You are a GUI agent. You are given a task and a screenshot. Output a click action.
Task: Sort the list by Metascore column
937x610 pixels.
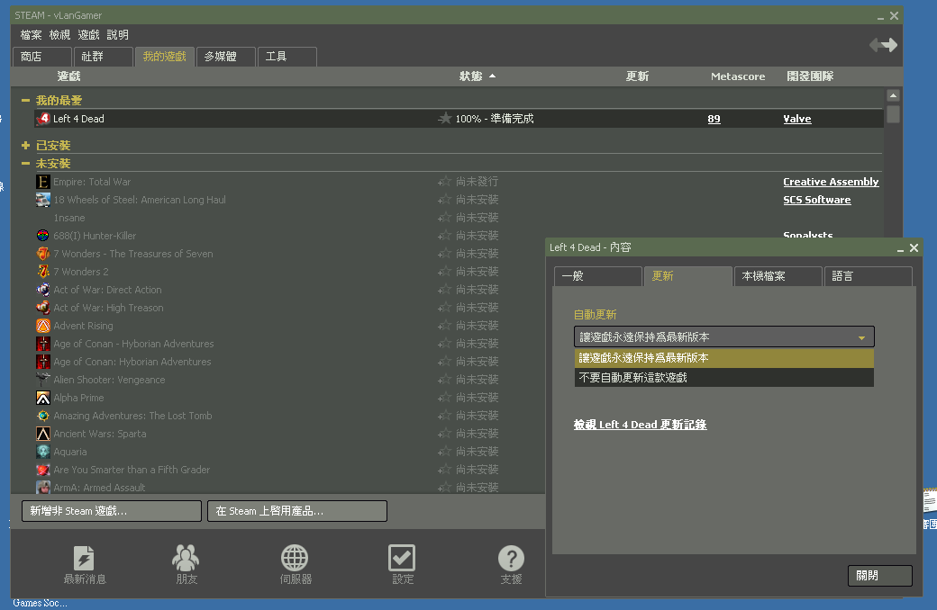(x=737, y=76)
